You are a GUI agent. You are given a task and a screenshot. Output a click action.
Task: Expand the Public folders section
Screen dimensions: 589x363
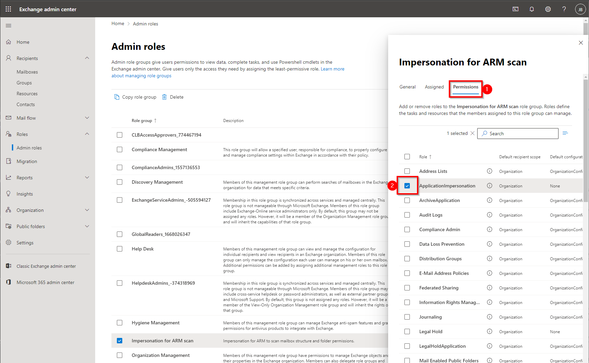87,226
